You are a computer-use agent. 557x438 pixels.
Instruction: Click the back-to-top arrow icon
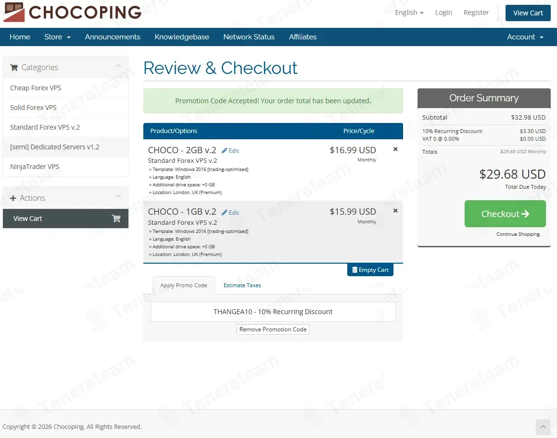(x=543, y=427)
